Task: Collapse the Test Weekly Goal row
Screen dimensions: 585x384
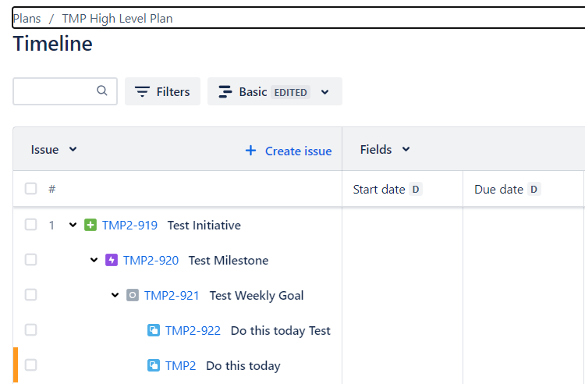Action: point(115,295)
